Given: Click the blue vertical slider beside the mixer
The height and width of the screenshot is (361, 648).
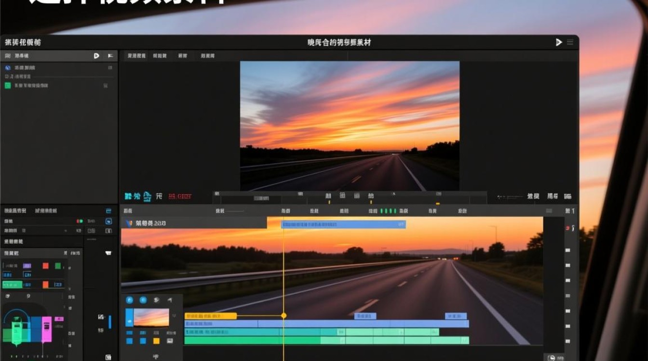Looking at the screenshot, I should coord(110,322).
